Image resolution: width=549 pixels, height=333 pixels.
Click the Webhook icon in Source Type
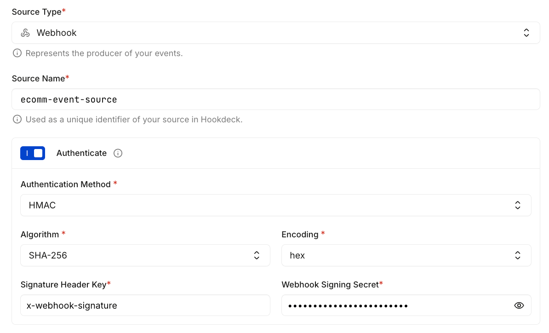point(25,33)
